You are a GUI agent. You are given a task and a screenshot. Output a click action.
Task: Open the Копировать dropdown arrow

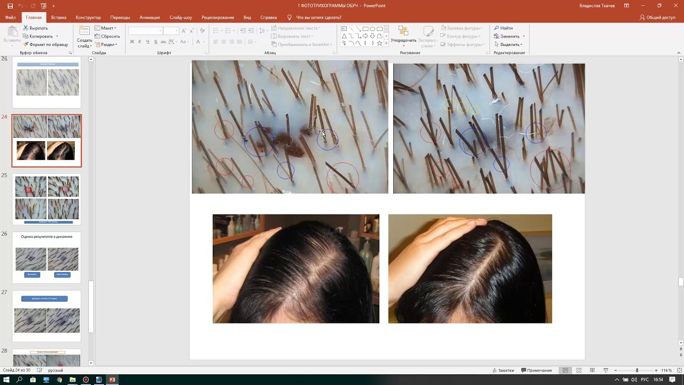[x=57, y=36]
